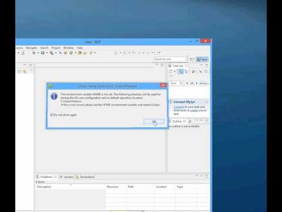The height and width of the screenshot is (212, 282).
Task: Switch to the Declaration tab
Action: pyautogui.click(x=85, y=177)
